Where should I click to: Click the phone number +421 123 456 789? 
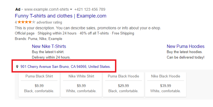[90, 9]
